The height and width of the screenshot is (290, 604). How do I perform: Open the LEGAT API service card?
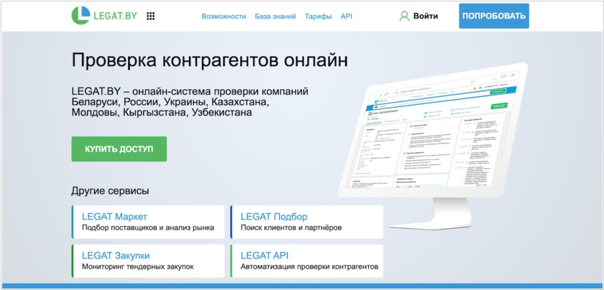(306, 261)
